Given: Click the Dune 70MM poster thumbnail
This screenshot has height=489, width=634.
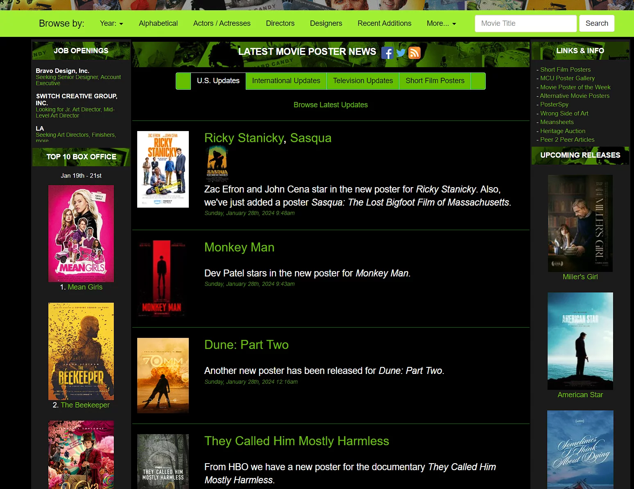Looking at the screenshot, I should tap(163, 375).
